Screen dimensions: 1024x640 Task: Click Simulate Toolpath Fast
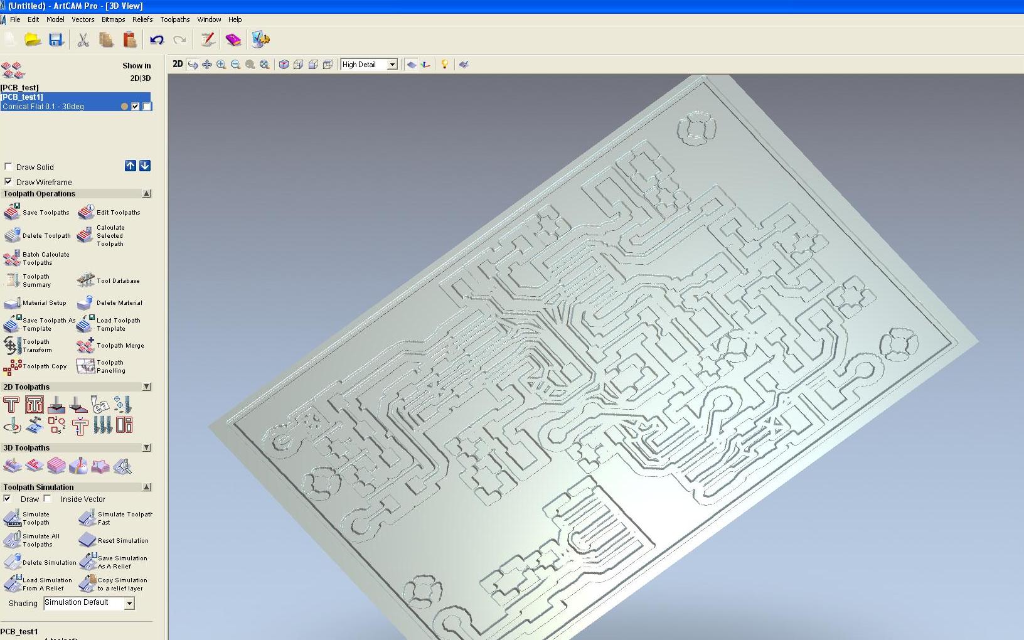click(115, 518)
